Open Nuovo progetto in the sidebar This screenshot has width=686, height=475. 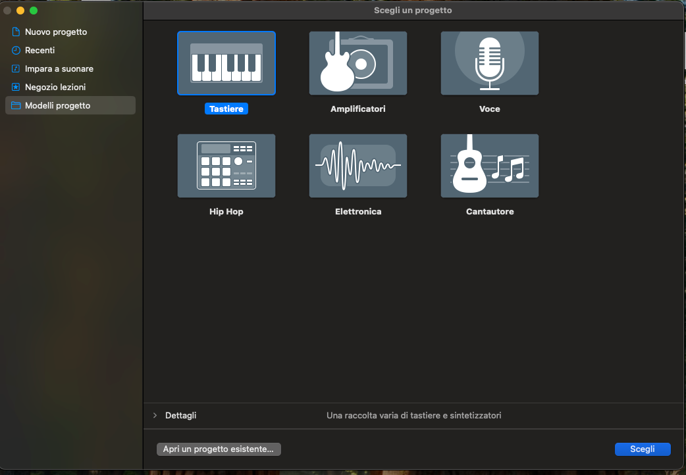coord(70,32)
